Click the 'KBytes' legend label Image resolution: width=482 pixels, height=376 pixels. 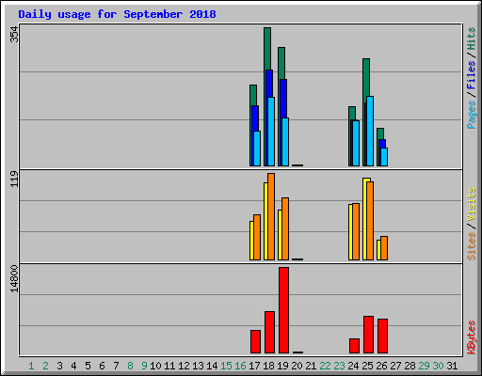coord(471,337)
